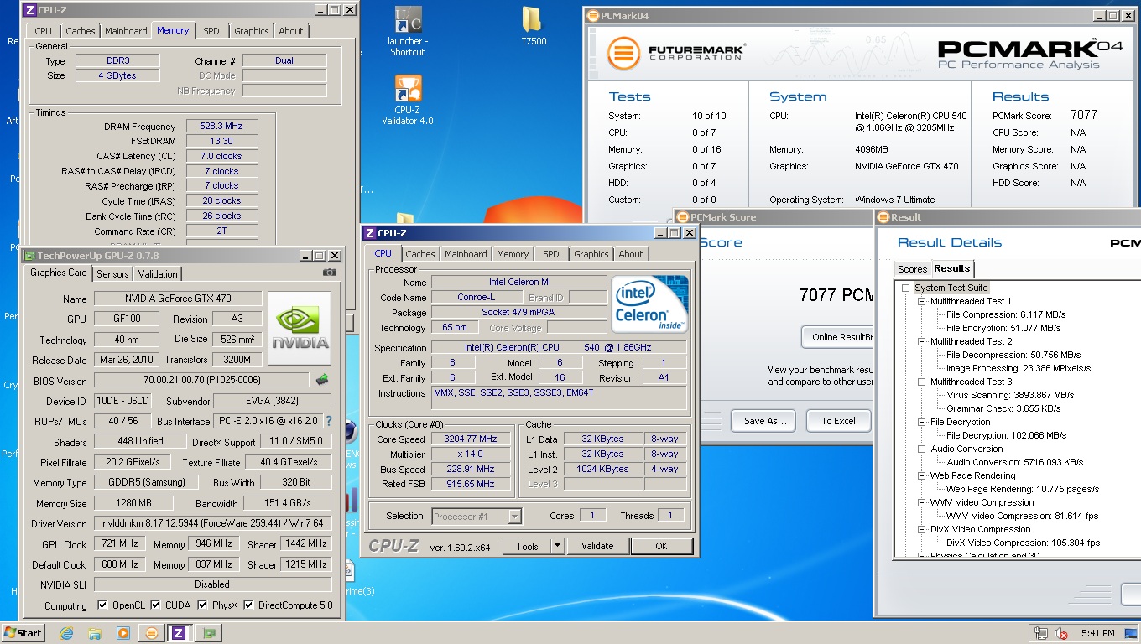The width and height of the screenshot is (1141, 644).
Task: Collapse the DivX Video Compression node
Action: pos(921,529)
